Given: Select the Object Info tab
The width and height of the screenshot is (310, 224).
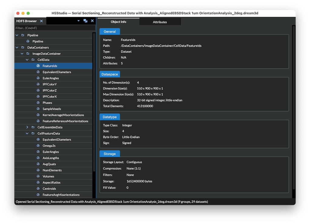Looking at the screenshot, I should click(118, 21).
